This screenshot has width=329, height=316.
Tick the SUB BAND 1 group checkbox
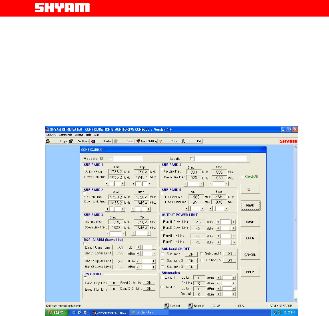[x=85, y=168]
